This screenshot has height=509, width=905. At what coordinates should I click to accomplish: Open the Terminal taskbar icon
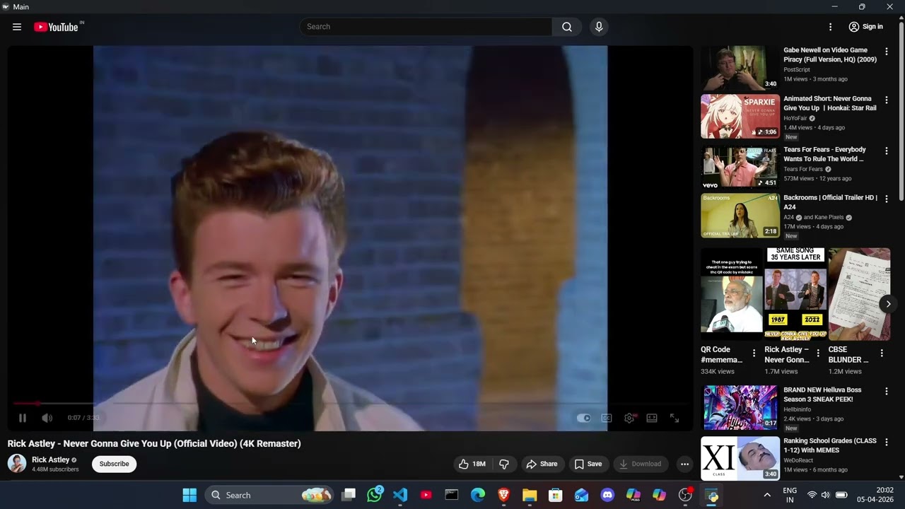coord(452,495)
